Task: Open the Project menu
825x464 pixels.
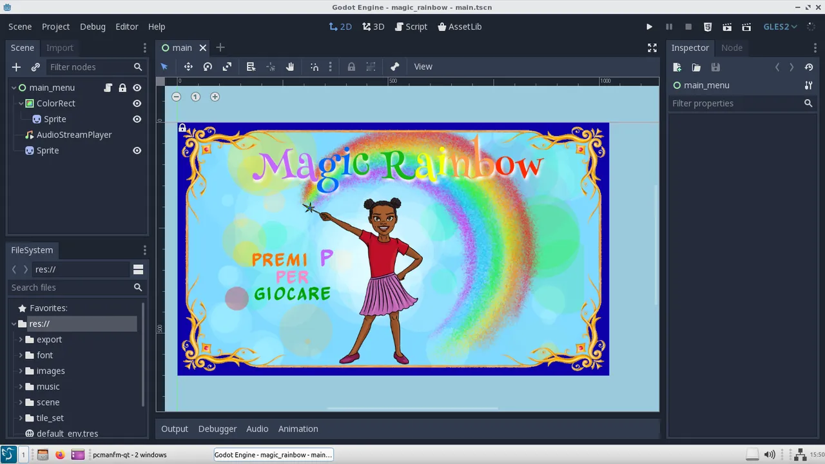Action: (55, 26)
